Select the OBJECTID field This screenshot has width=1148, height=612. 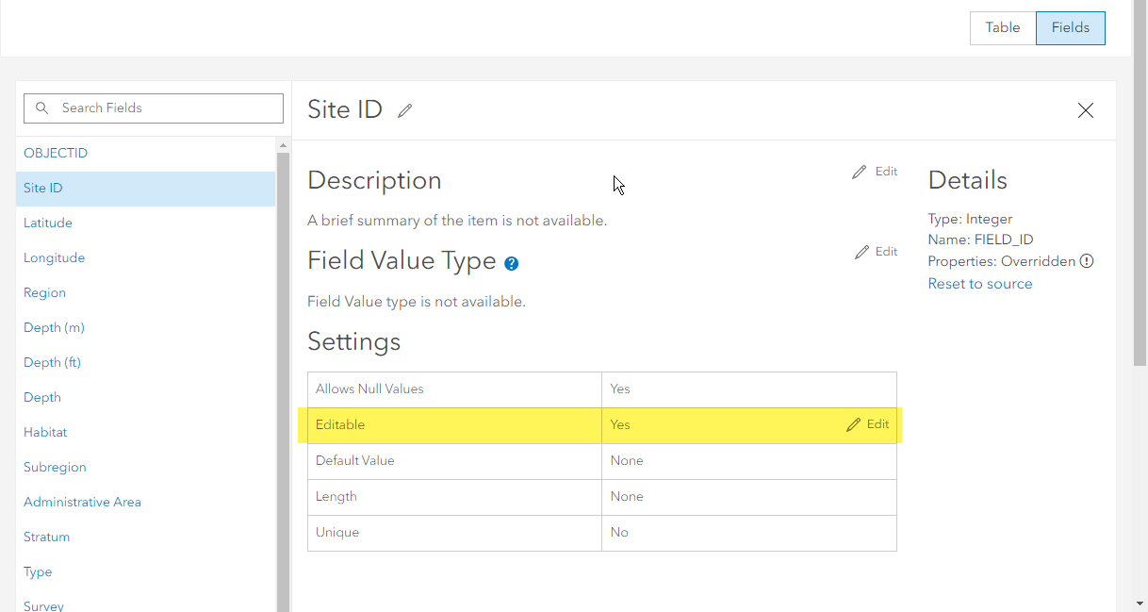point(56,154)
